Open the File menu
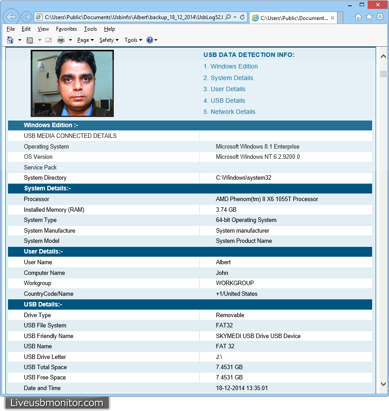The width and height of the screenshot is (389, 411). pyautogui.click(x=11, y=29)
